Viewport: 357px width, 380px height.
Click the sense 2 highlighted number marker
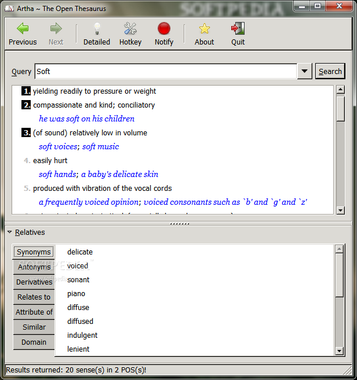tap(26, 105)
